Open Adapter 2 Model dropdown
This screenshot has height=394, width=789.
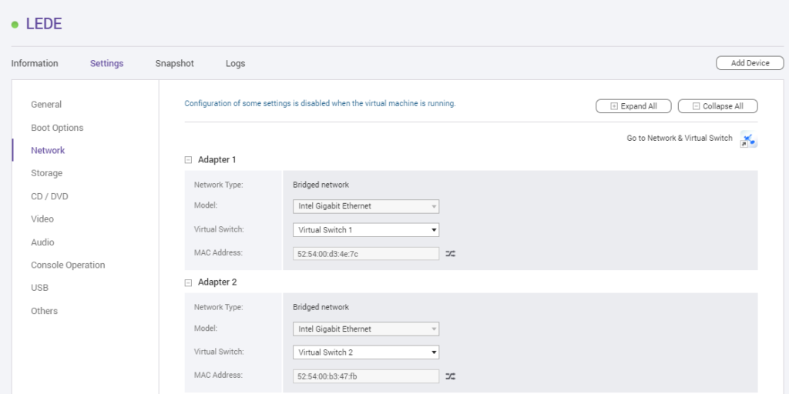click(366, 329)
